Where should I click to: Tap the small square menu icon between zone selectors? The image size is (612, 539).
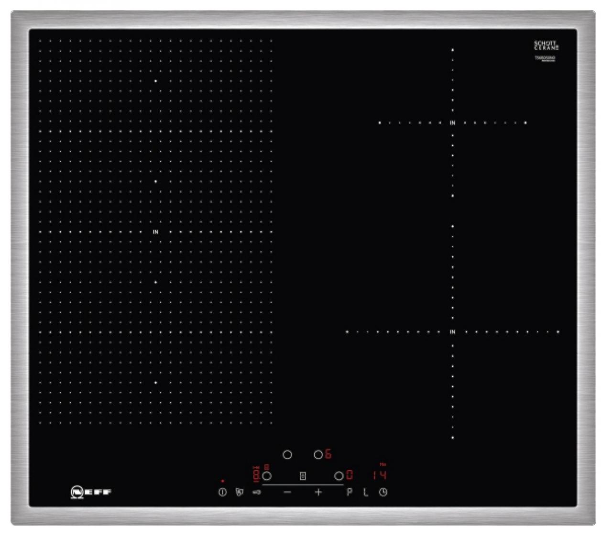(x=303, y=475)
